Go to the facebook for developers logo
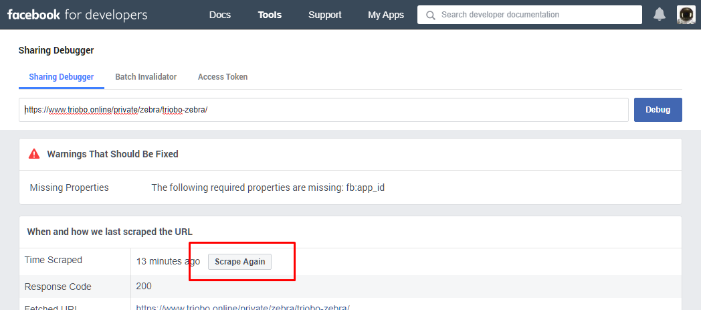 tap(77, 15)
